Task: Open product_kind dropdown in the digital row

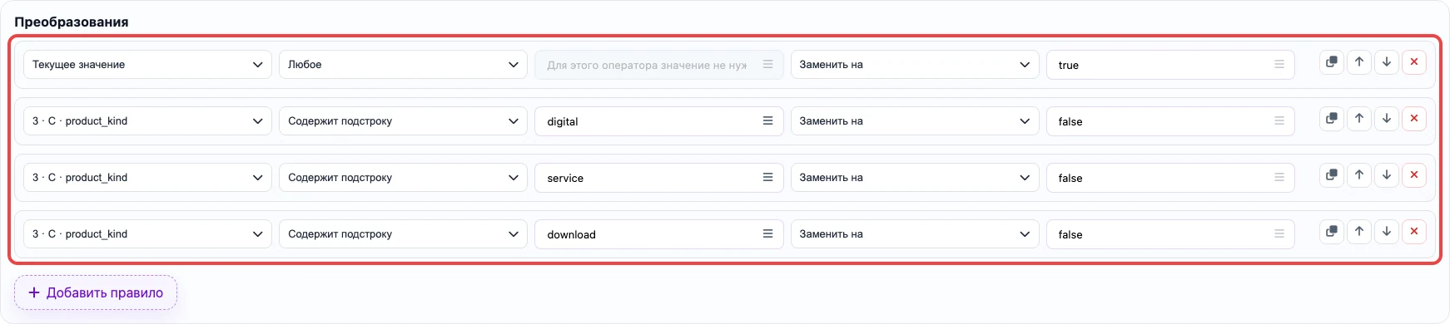Action: (x=147, y=121)
